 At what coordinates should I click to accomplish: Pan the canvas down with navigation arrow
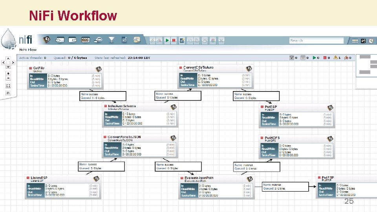click(x=8, y=67)
